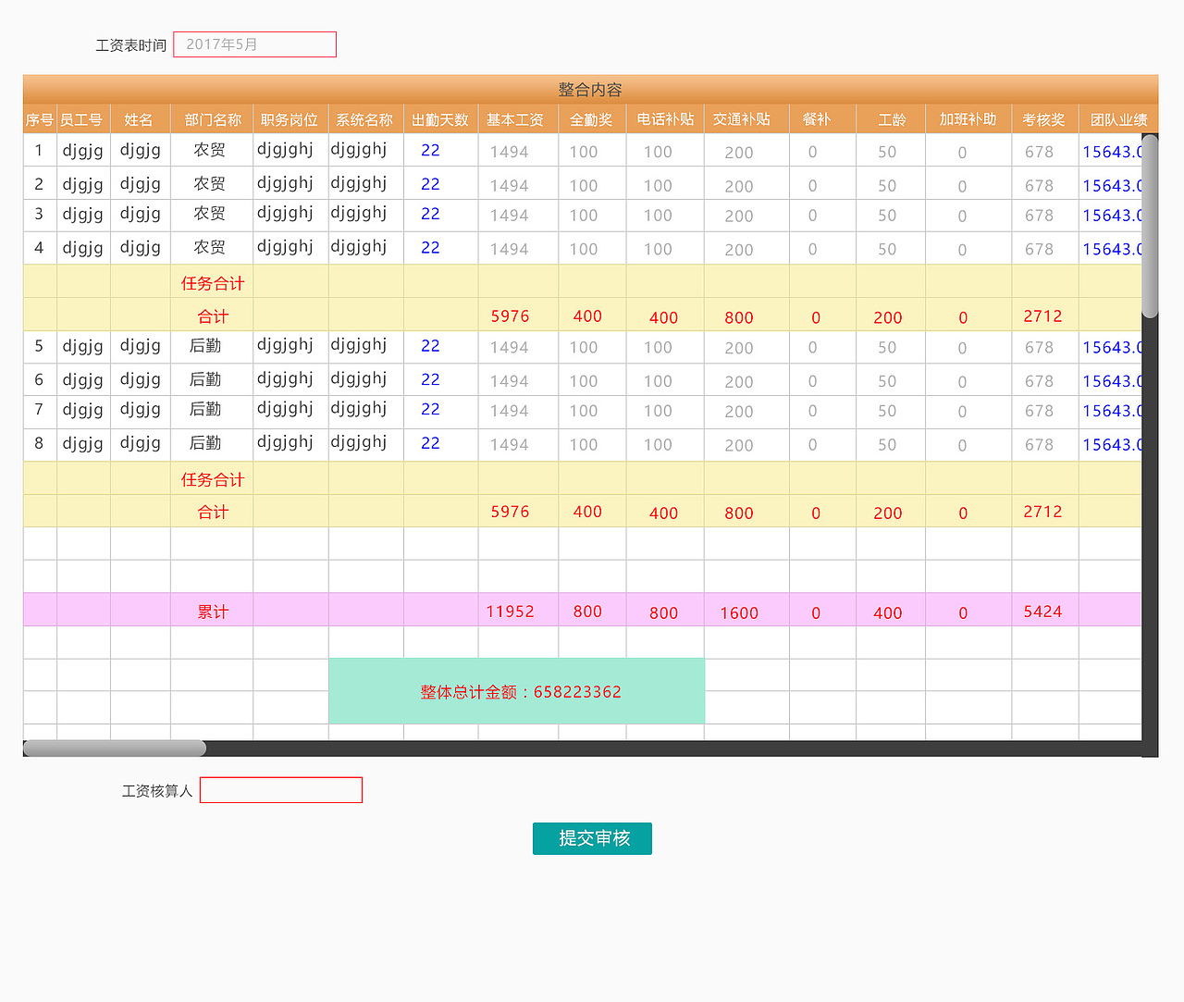Click the 电话补贴 column header
The height and width of the screenshot is (1002, 1184).
click(x=665, y=119)
